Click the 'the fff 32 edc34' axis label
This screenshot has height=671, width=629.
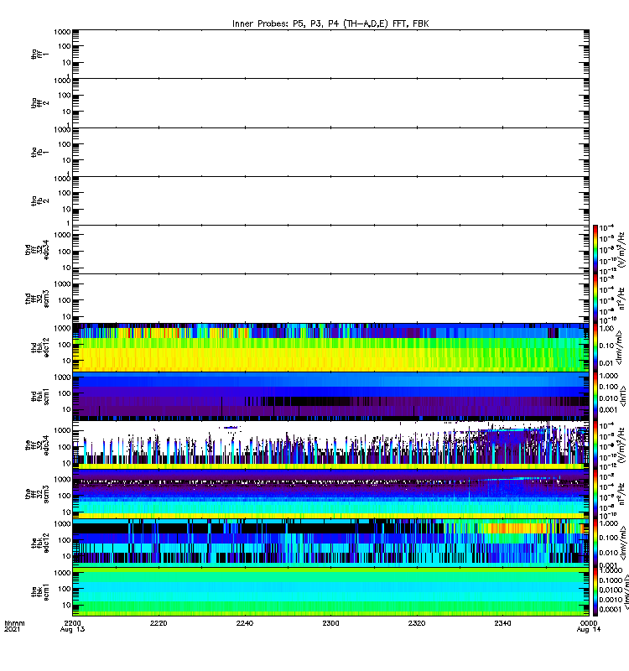pyautogui.click(x=37, y=445)
